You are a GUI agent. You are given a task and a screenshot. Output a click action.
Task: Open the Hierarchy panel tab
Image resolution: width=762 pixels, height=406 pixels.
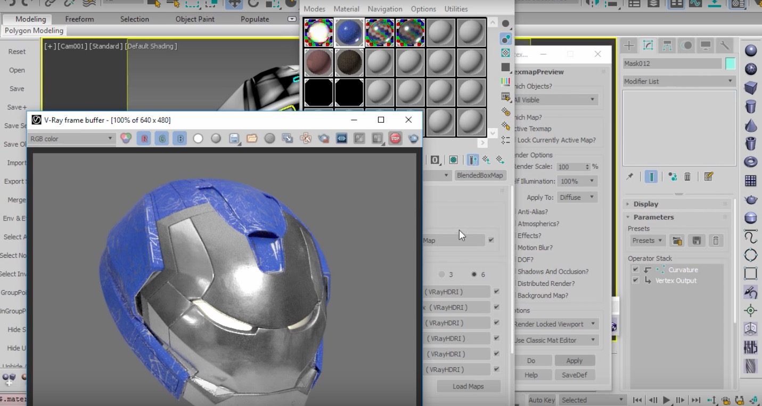pyautogui.click(x=667, y=46)
